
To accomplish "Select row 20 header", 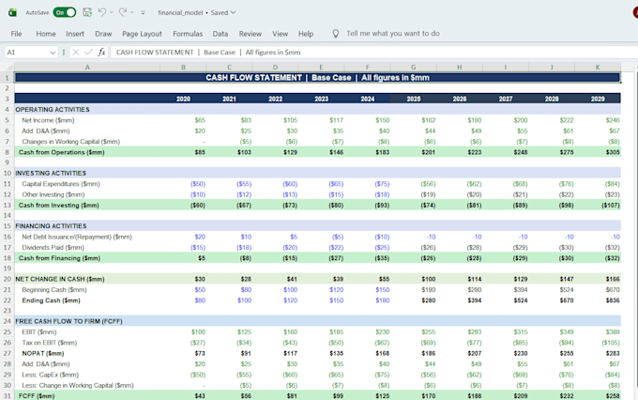I will click(7, 279).
